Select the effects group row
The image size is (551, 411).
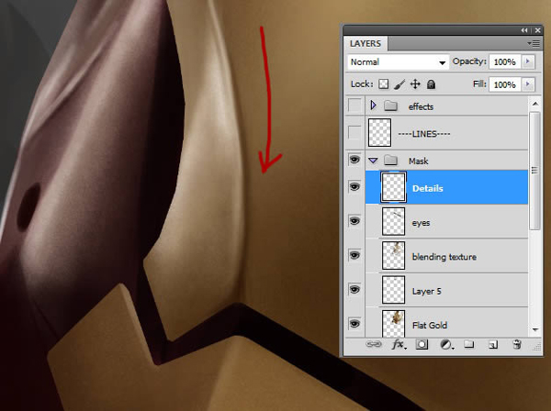pyautogui.click(x=446, y=106)
